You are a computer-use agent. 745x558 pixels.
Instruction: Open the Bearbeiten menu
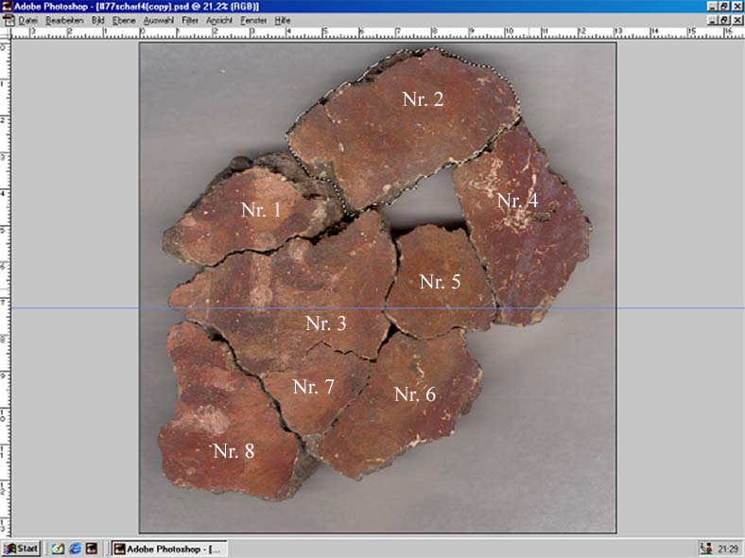(x=64, y=20)
